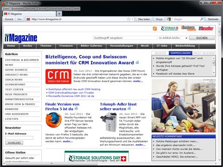Click the red CRM Swiss CRM Forum image
Image resolution: width=223 pixels, height=167 pixels.
click(59, 77)
